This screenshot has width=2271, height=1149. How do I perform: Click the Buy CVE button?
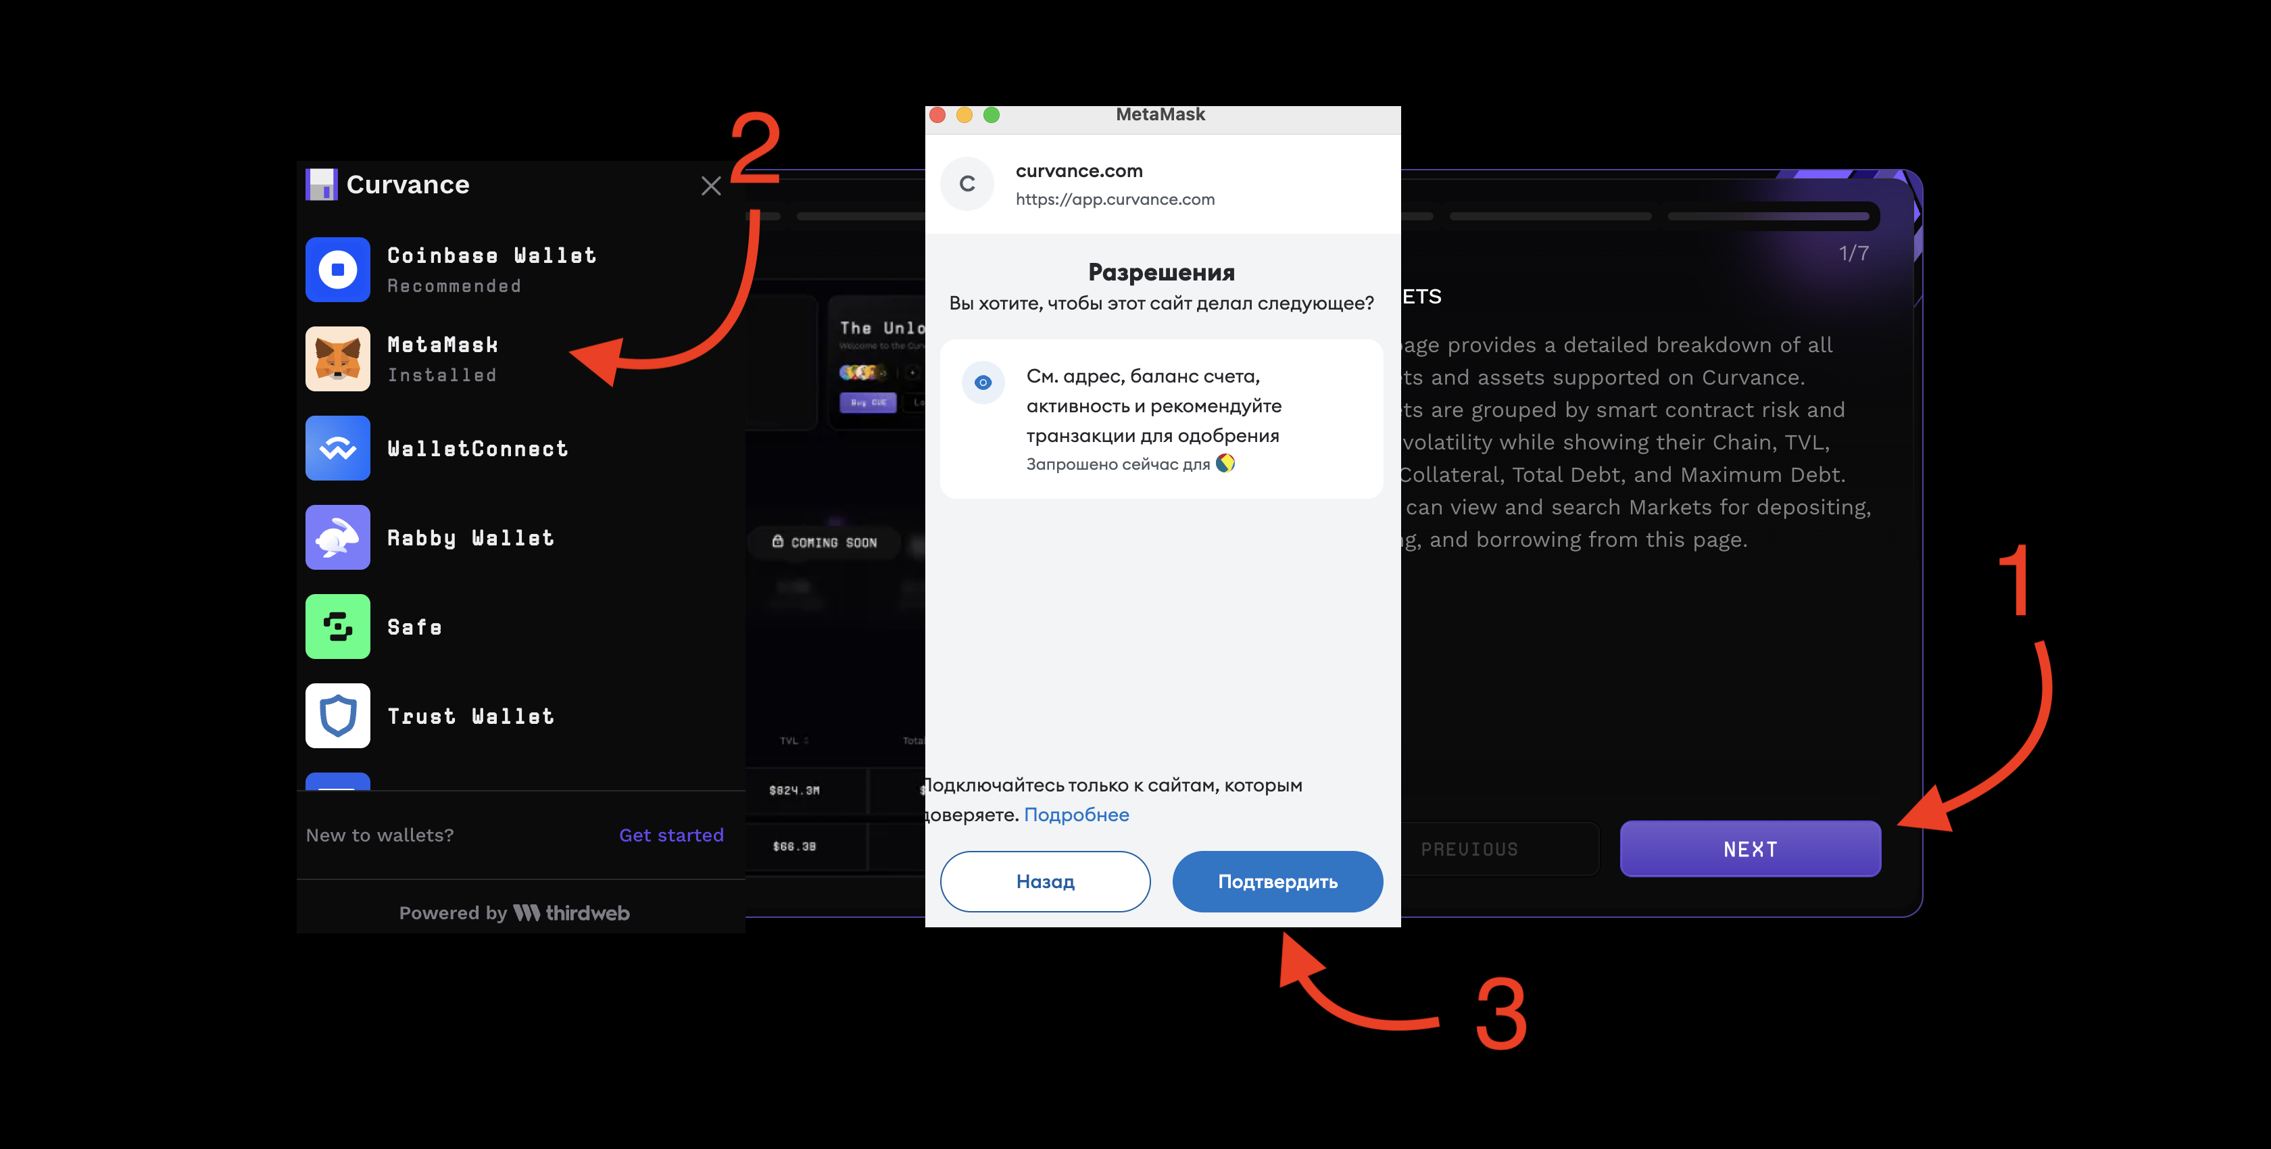pos(869,402)
